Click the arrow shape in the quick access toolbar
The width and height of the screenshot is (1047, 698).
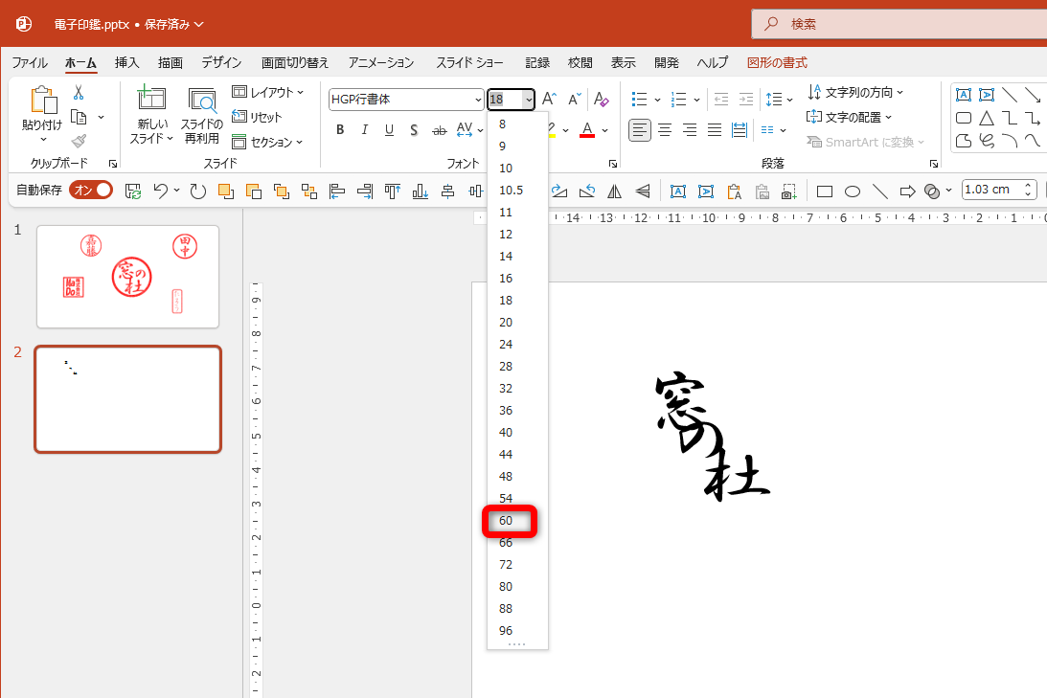point(907,192)
